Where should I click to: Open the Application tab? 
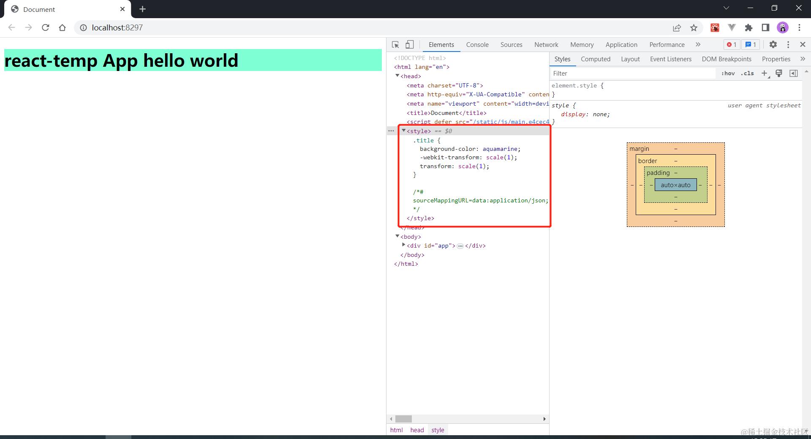(x=621, y=45)
